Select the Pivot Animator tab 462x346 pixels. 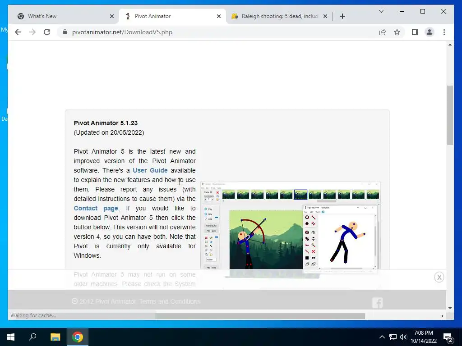coord(172,16)
